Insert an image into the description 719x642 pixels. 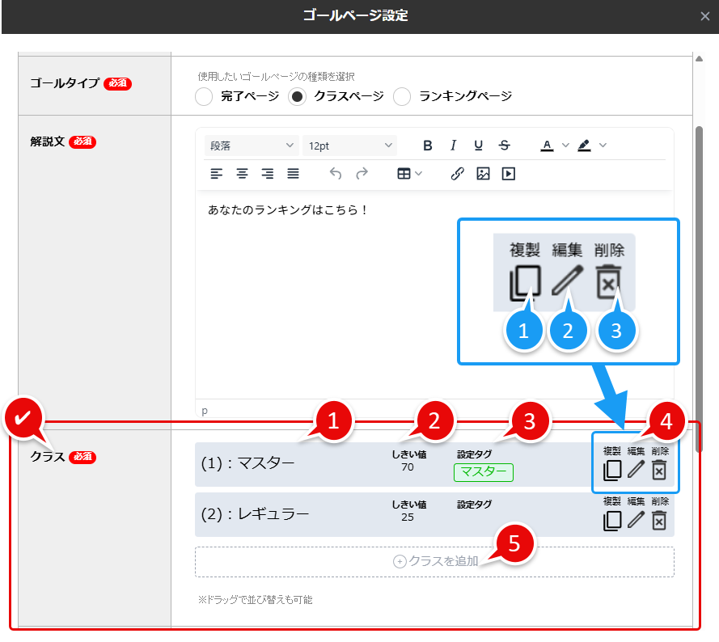pyautogui.click(x=483, y=173)
